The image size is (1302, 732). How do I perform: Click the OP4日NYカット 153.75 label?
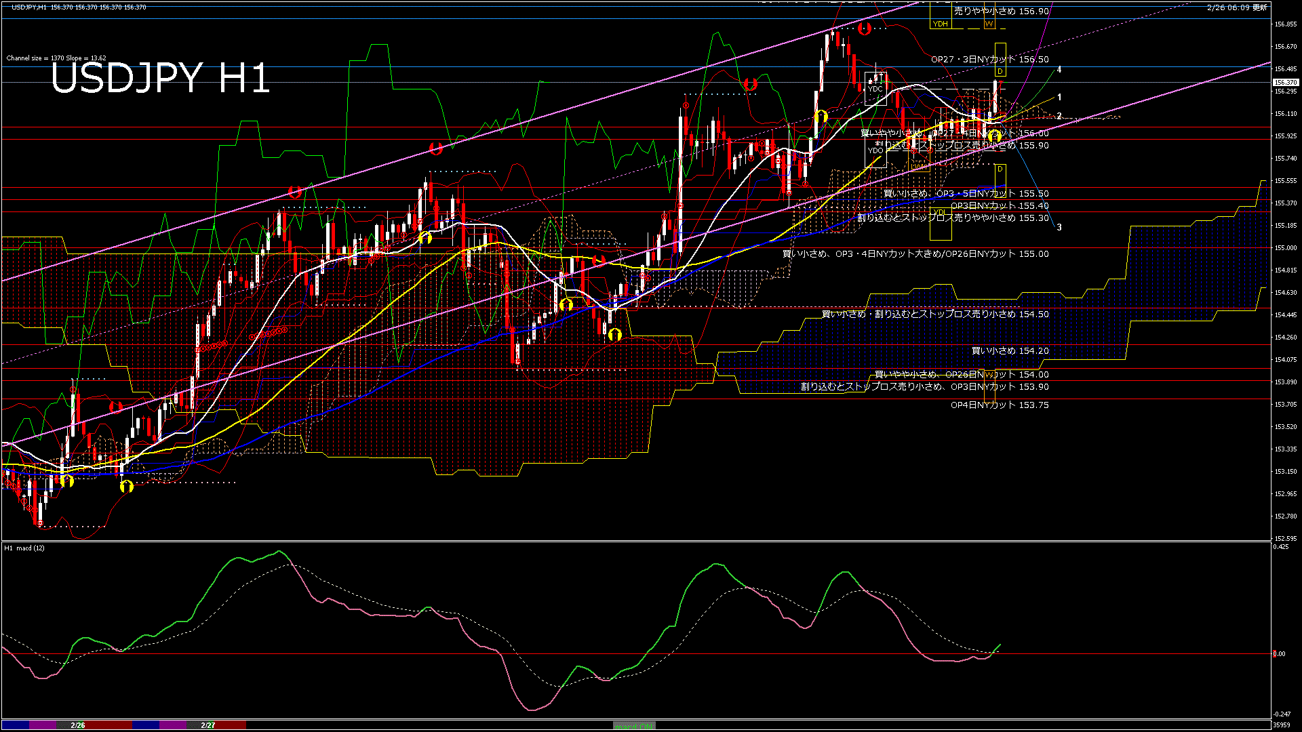click(x=1000, y=405)
